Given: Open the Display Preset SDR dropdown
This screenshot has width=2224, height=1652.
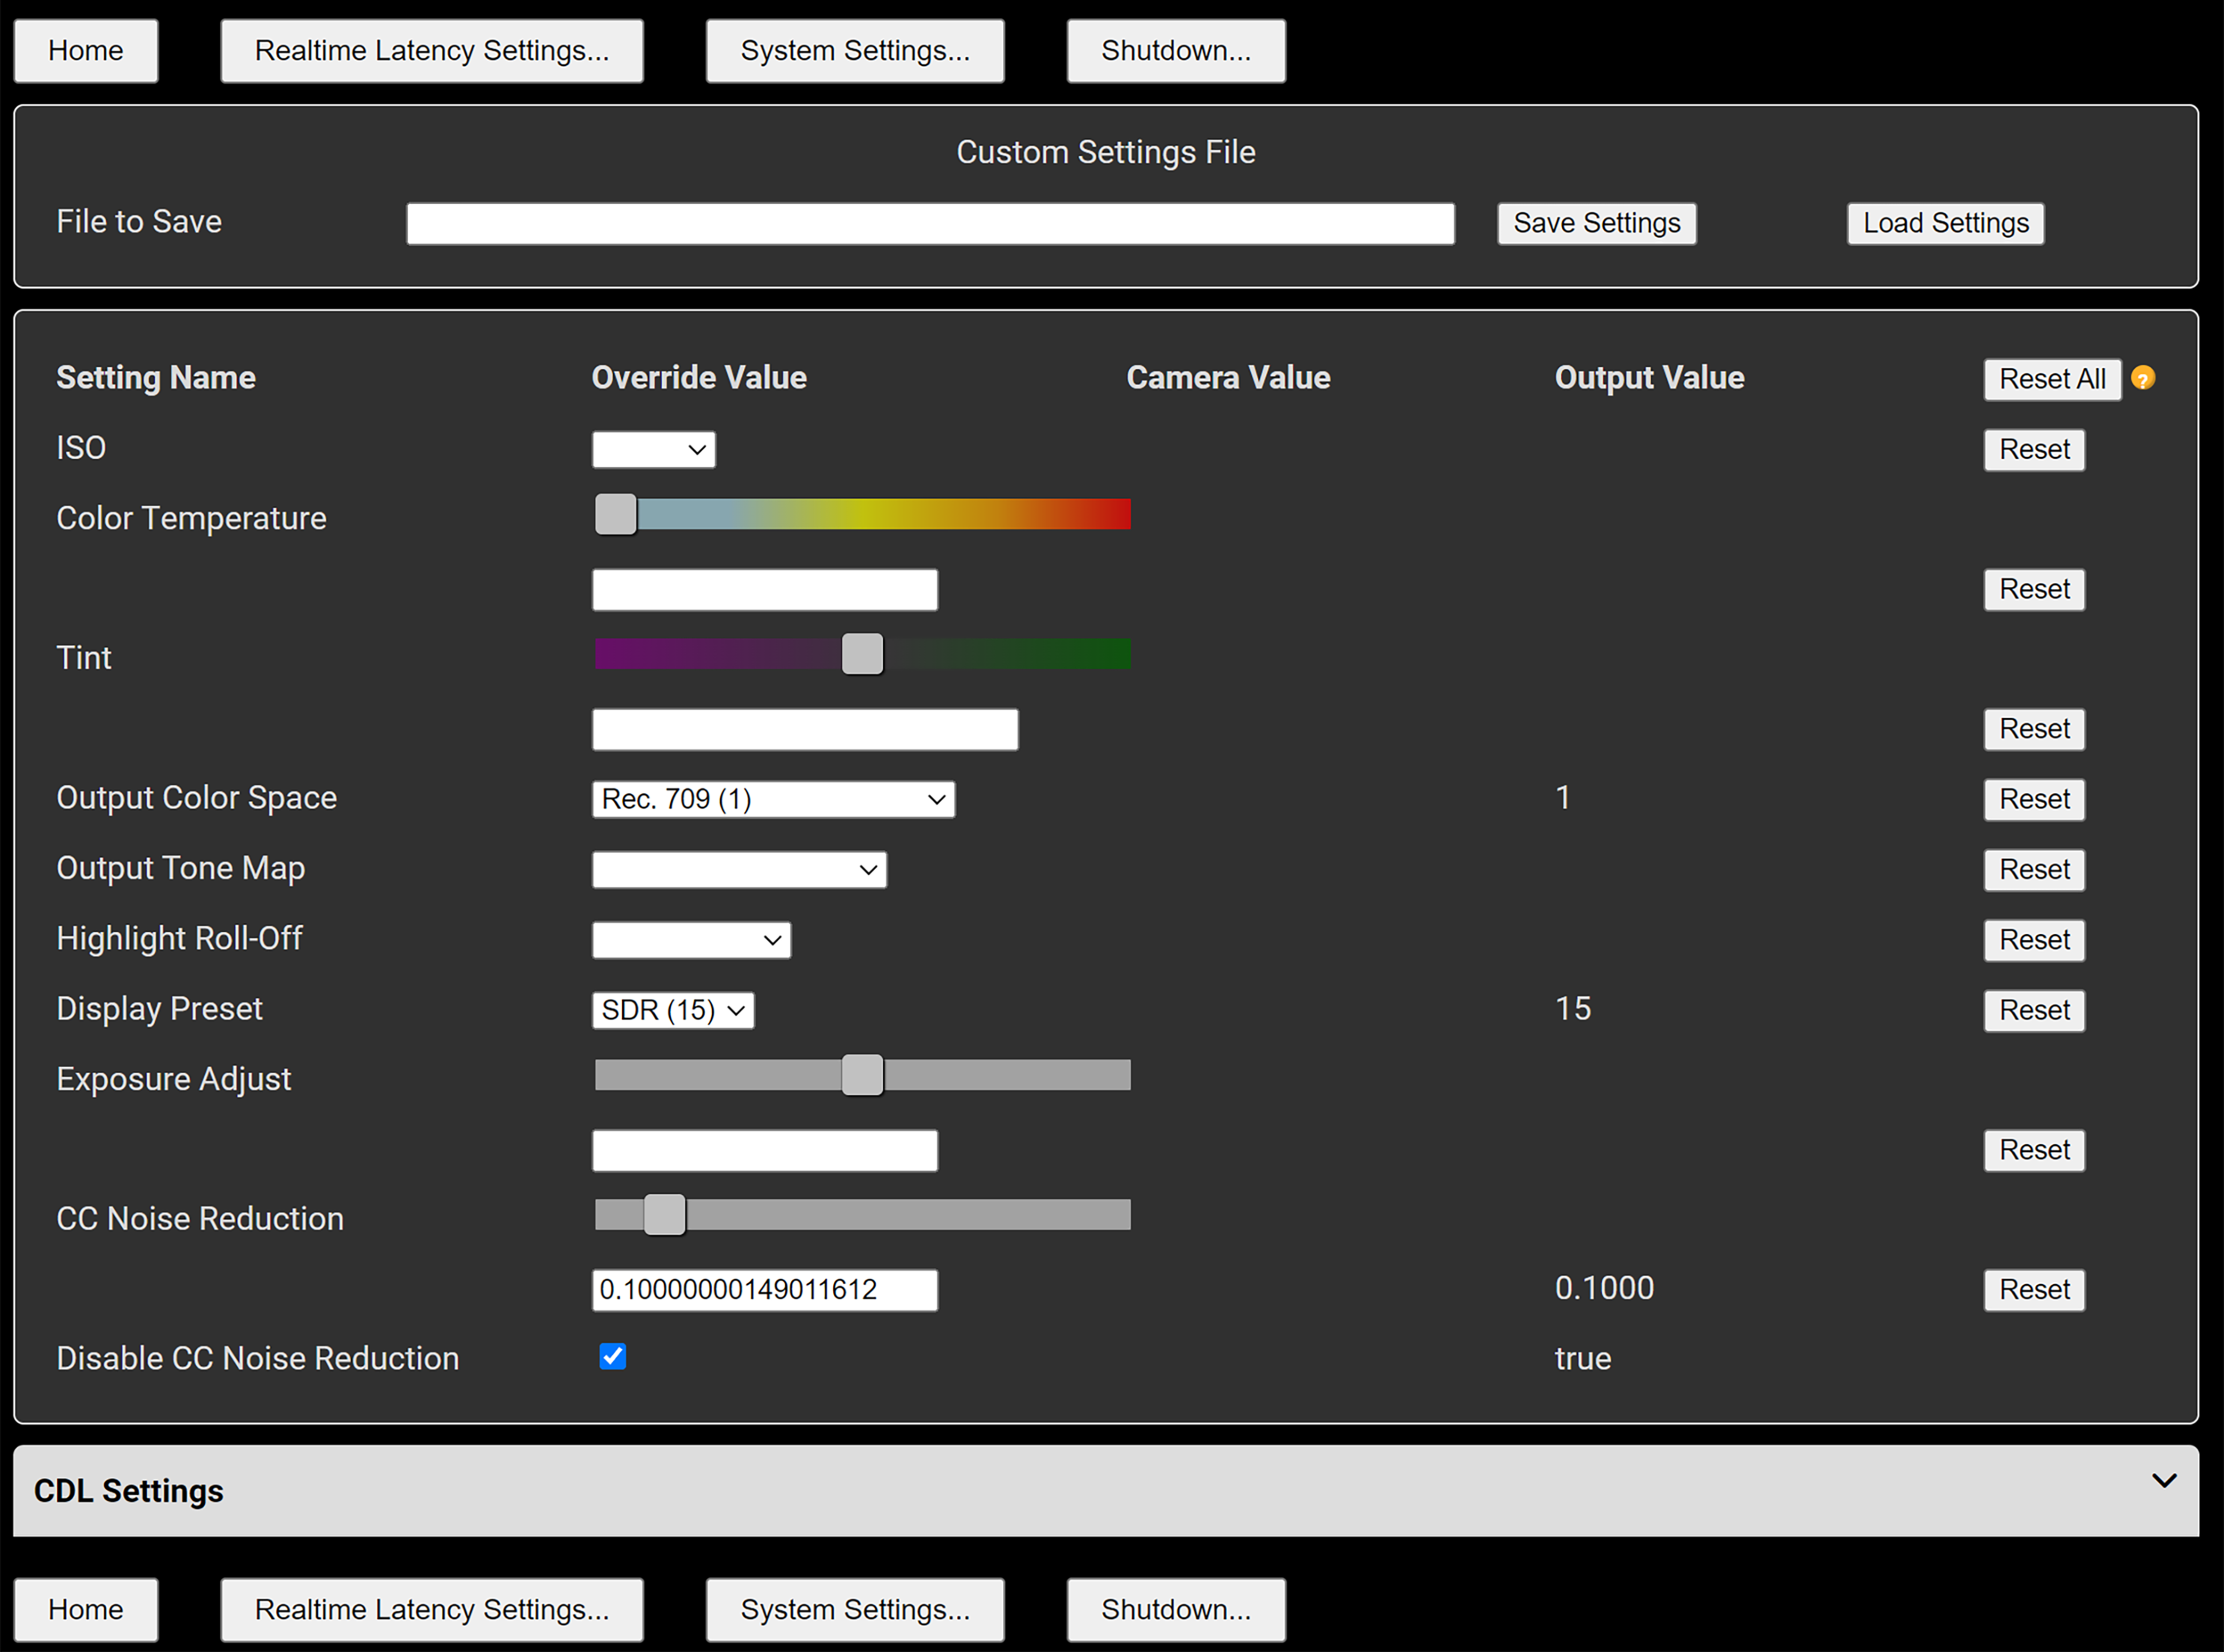Looking at the screenshot, I should [x=673, y=1010].
